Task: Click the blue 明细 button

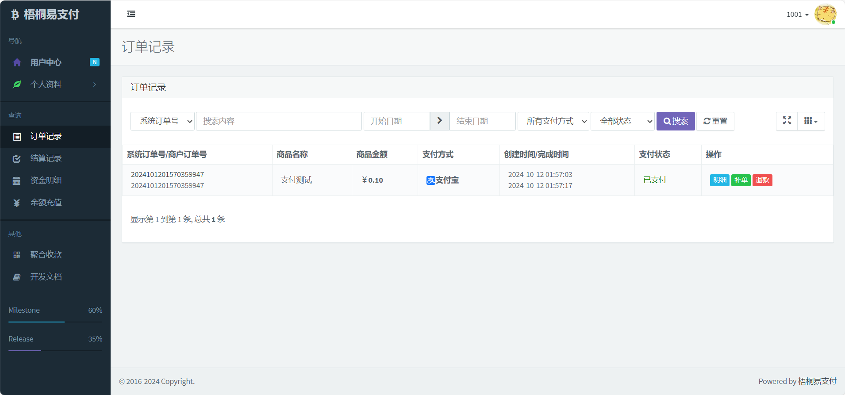Action: [720, 180]
